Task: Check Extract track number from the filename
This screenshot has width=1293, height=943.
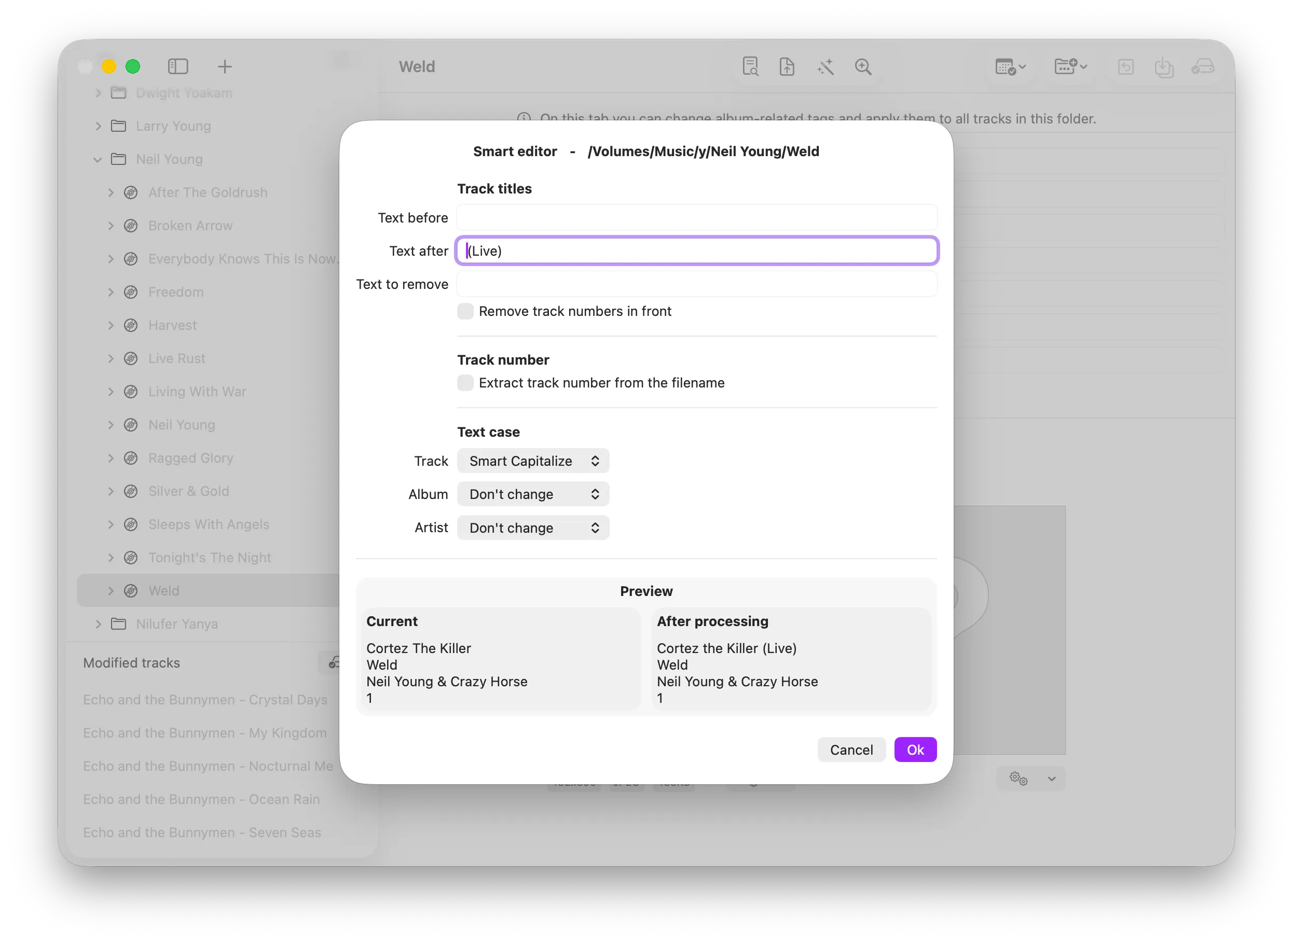Action: [465, 382]
